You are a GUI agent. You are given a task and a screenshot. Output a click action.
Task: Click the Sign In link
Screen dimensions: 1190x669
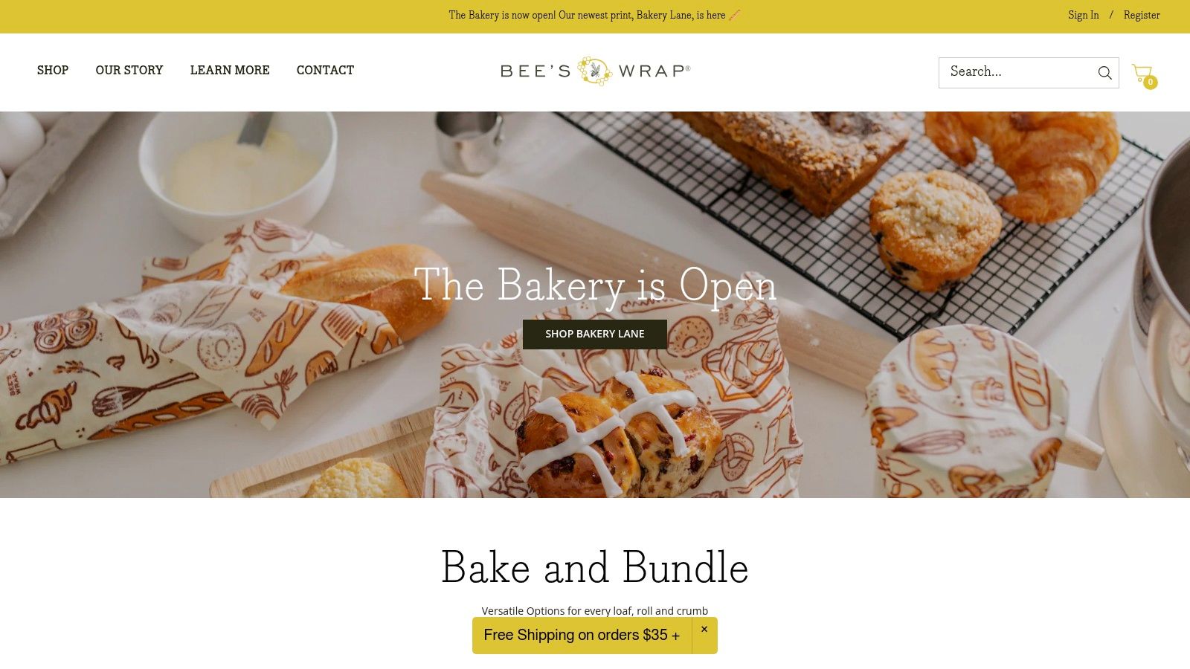[x=1083, y=16]
